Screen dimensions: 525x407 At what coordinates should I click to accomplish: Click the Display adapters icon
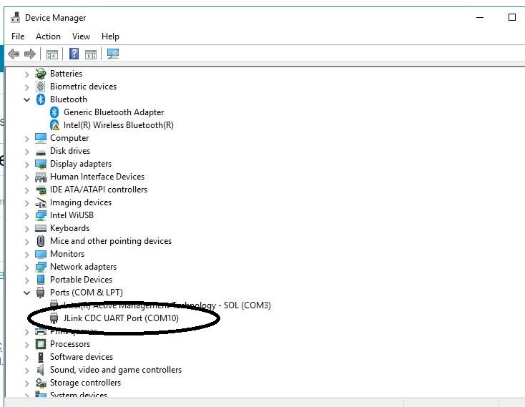coord(41,164)
